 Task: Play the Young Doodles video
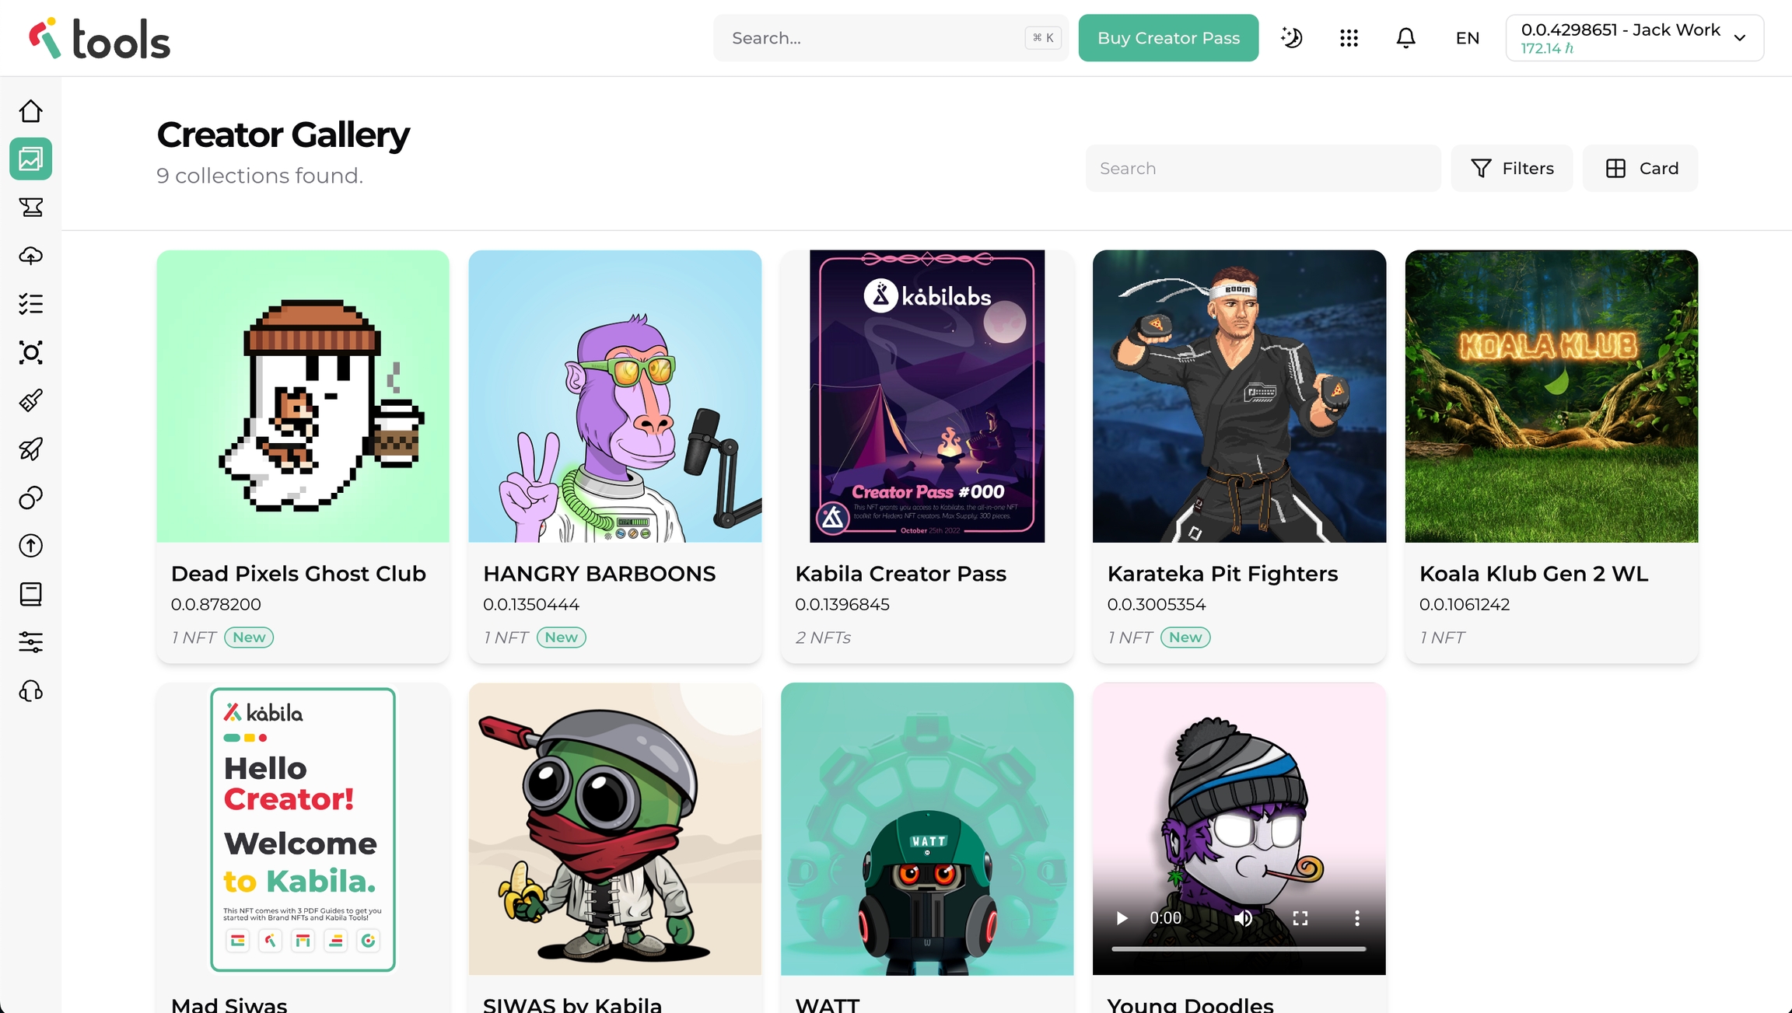pos(1122,918)
